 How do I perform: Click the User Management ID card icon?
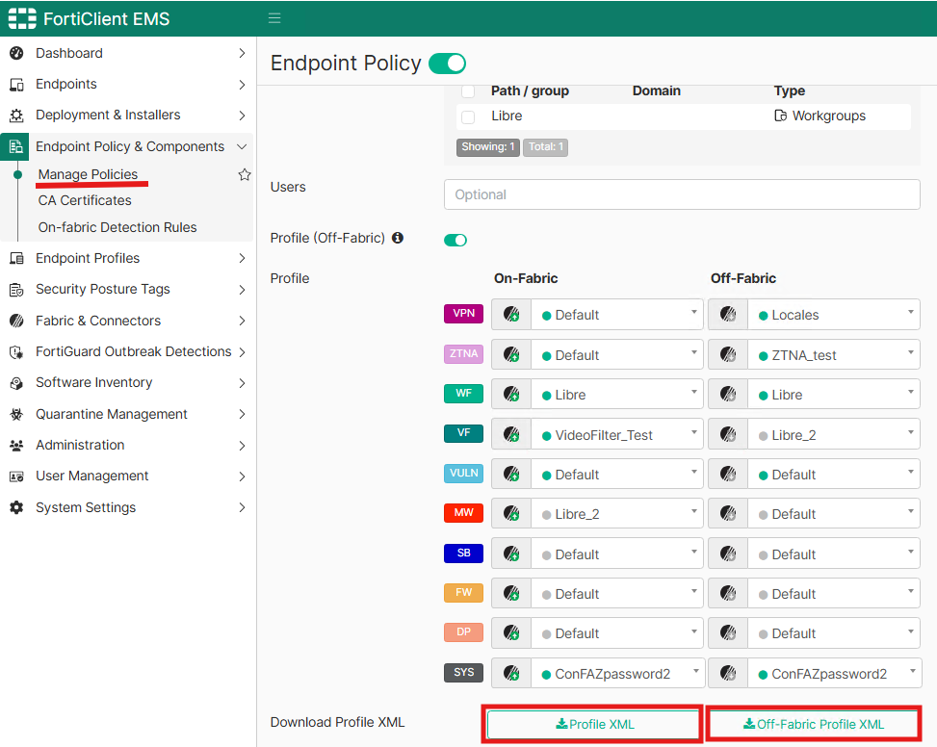16,476
